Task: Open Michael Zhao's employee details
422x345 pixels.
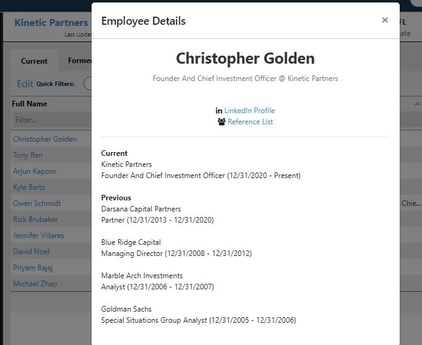Action: click(35, 284)
